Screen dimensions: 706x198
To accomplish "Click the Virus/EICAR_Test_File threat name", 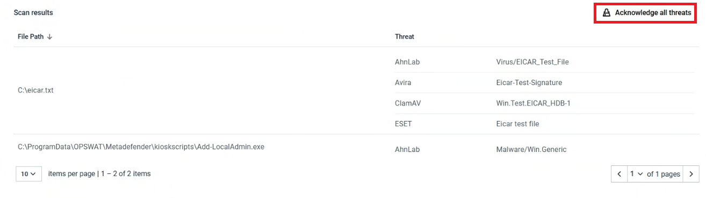I will (532, 62).
